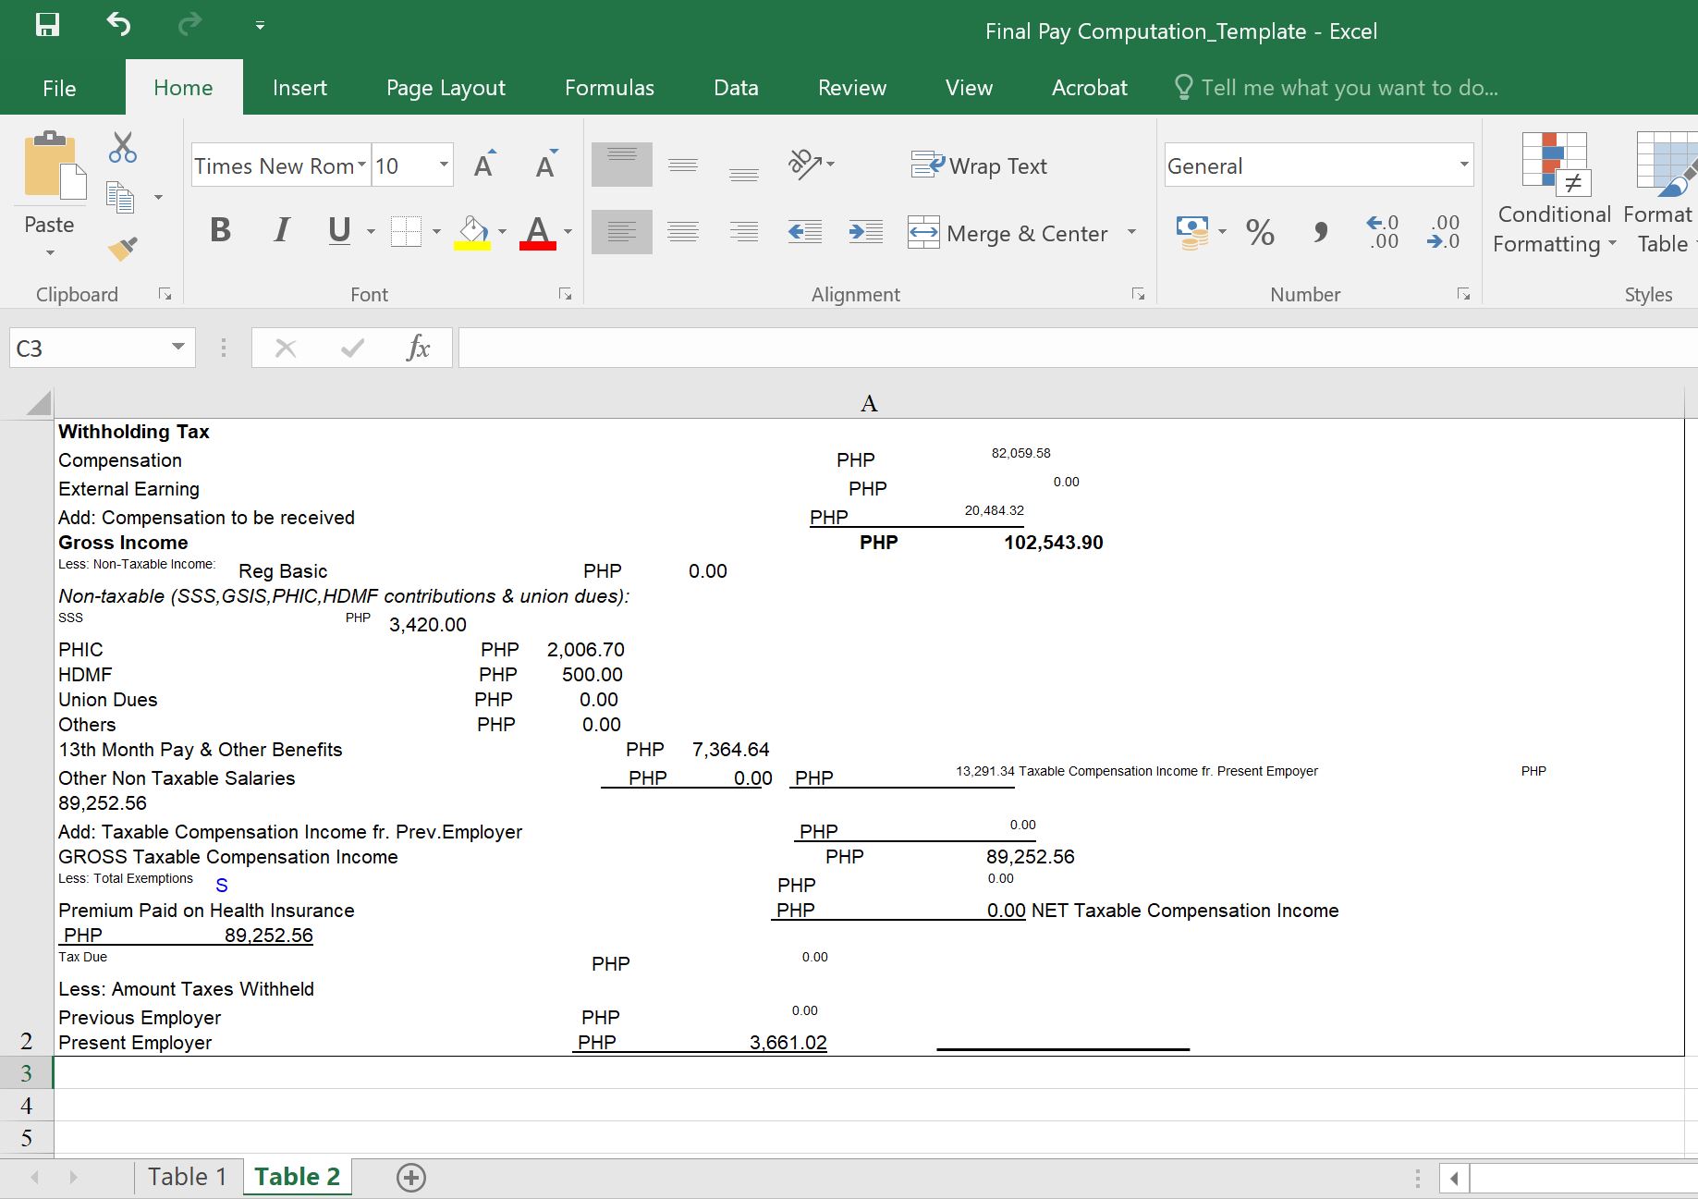Open the General number format dropdown
1698x1199 pixels.
click(x=1464, y=165)
